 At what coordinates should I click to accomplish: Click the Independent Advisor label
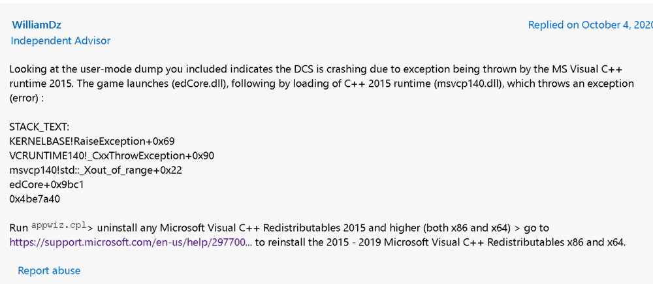click(x=61, y=40)
